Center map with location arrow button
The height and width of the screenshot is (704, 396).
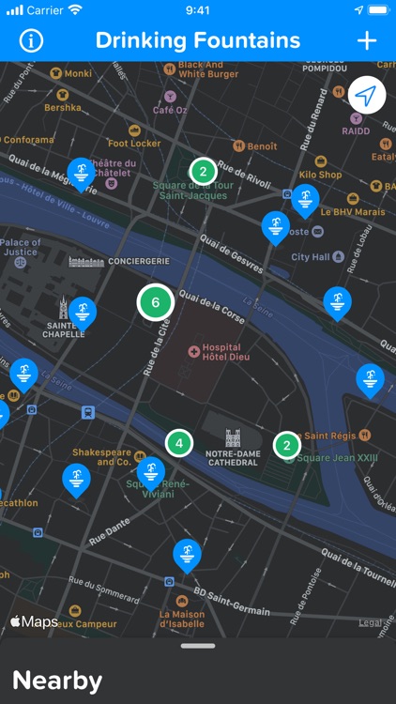pos(367,95)
